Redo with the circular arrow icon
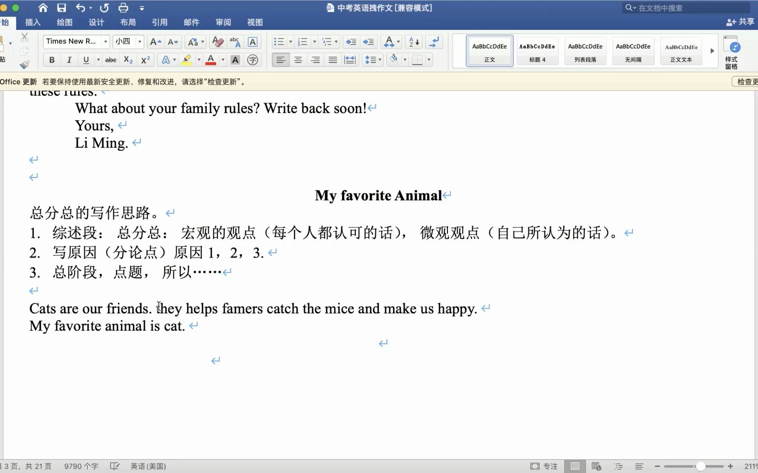Image resolution: width=758 pixels, height=473 pixels. point(104,8)
